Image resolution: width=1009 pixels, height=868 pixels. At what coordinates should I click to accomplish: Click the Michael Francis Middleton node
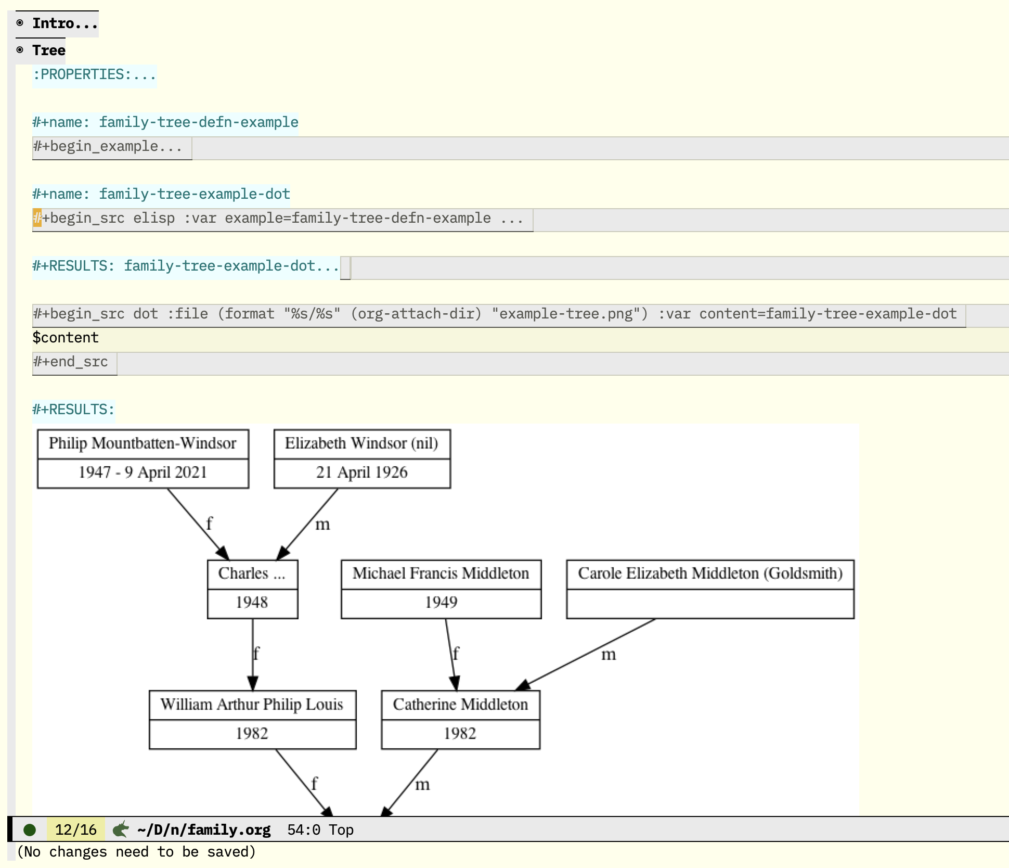click(x=441, y=589)
